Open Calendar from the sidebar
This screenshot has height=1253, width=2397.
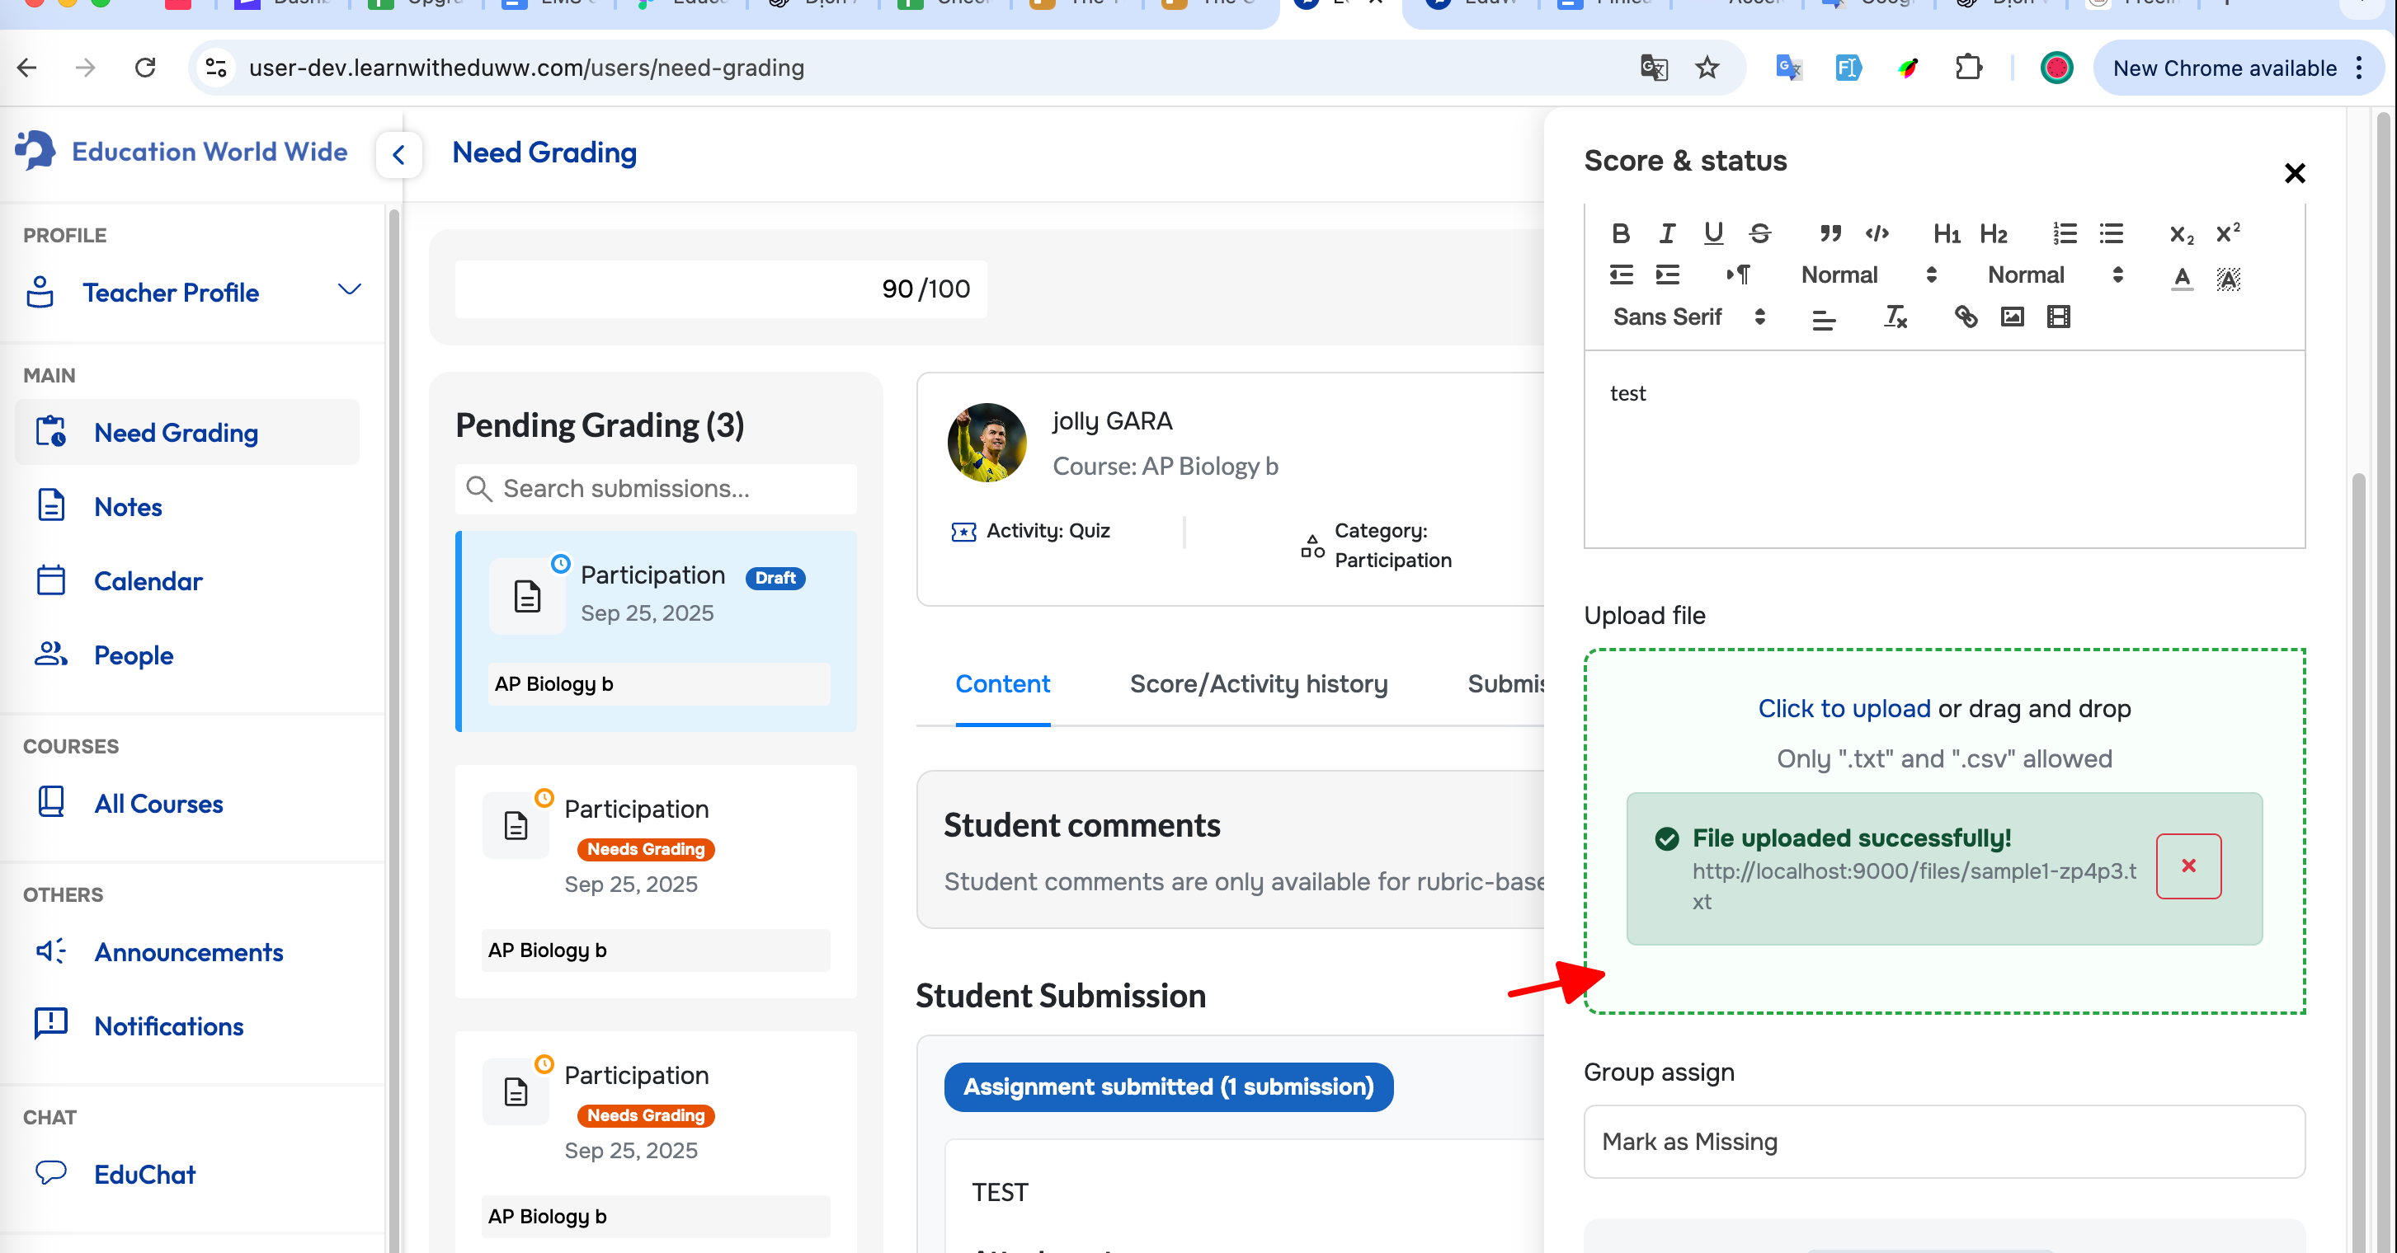tap(148, 581)
